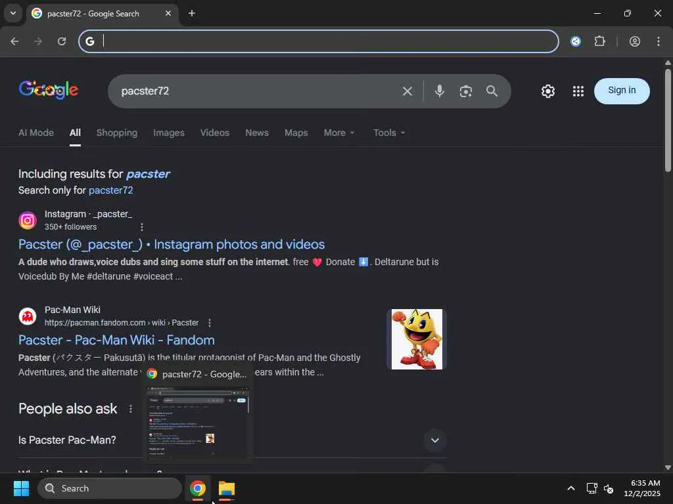Image resolution: width=673 pixels, height=504 pixels.
Task: Reload the page with the refresh icon
Action: pyautogui.click(x=62, y=41)
